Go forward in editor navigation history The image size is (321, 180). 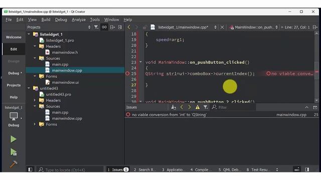(136, 27)
